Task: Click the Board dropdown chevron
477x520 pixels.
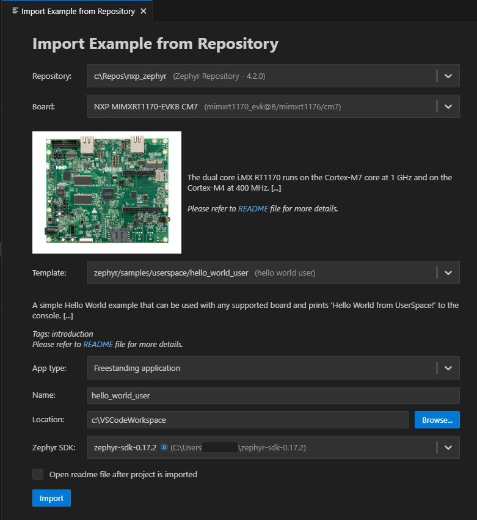Action: tap(448, 106)
